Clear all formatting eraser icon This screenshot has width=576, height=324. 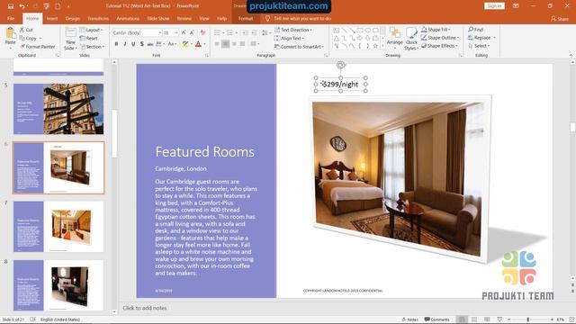(202, 32)
